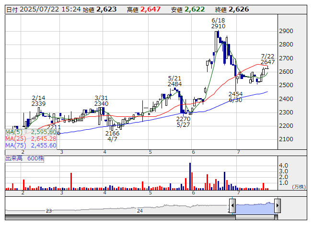Click the MA(5) legend entry
This screenshot has width=313, height=225.
coord(31,132)
